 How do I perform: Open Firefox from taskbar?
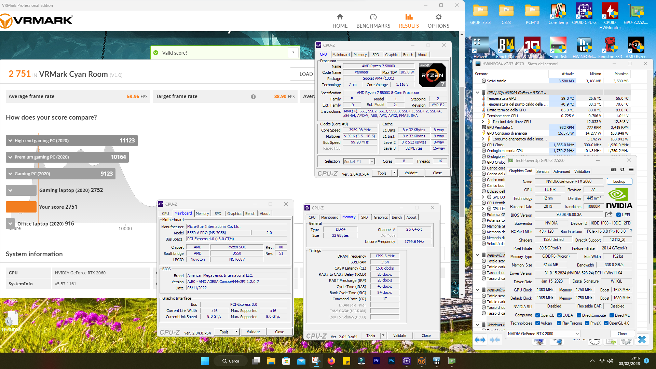[331, 361]
